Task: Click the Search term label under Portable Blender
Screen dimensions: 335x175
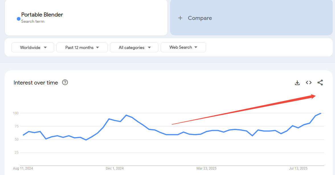Action: (x=33, y=21)
